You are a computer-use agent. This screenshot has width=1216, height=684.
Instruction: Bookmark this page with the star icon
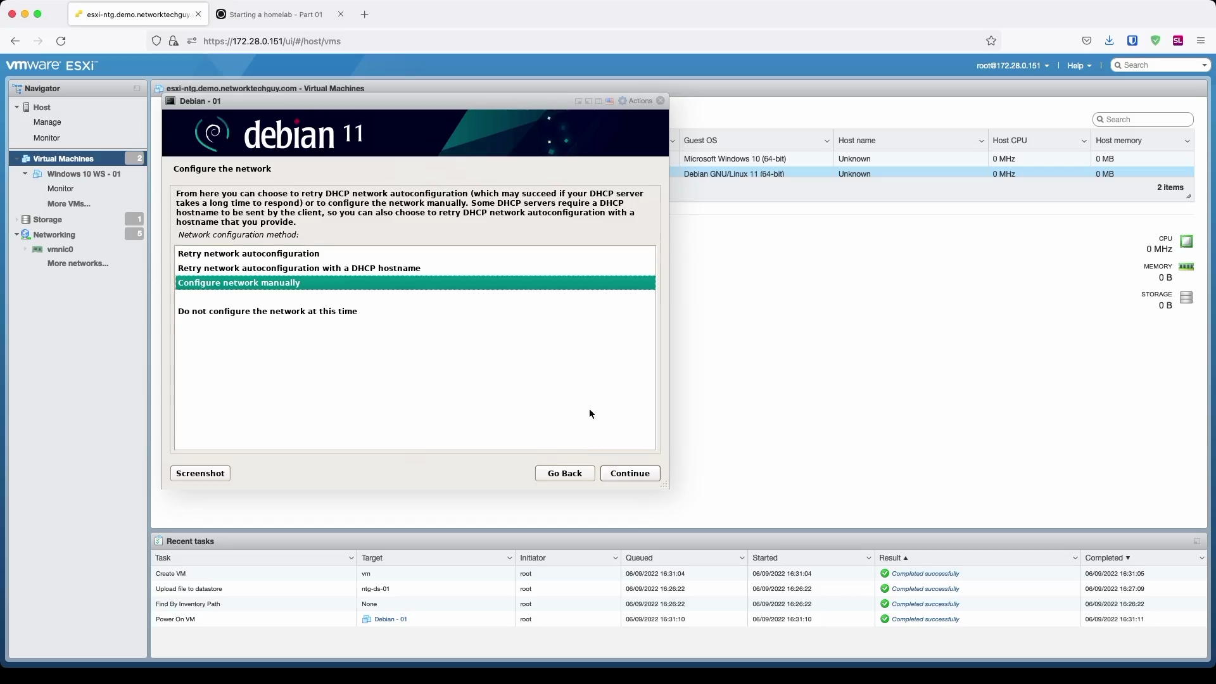click(x=991, y=41)
